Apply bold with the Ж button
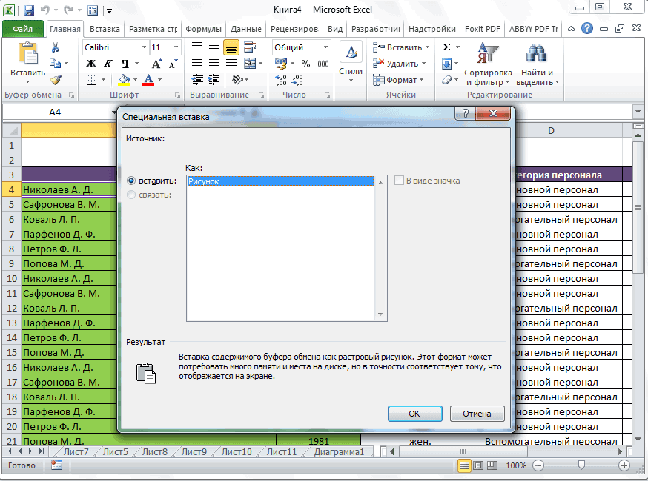 (91, 64)
